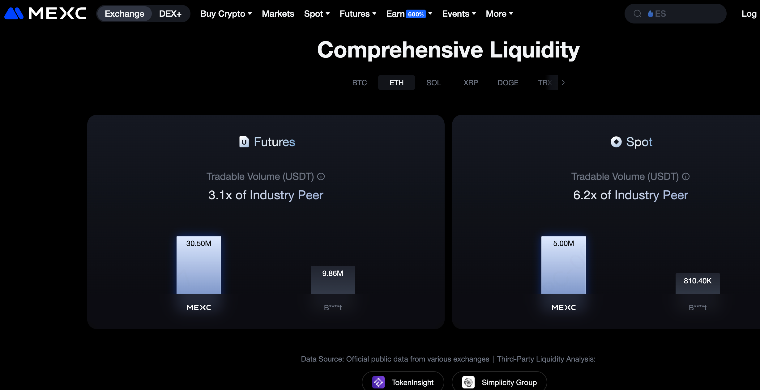This screenshot has height=390, width=760.
Task: Select the SOL liquidity tab
Action: [433, 83]
